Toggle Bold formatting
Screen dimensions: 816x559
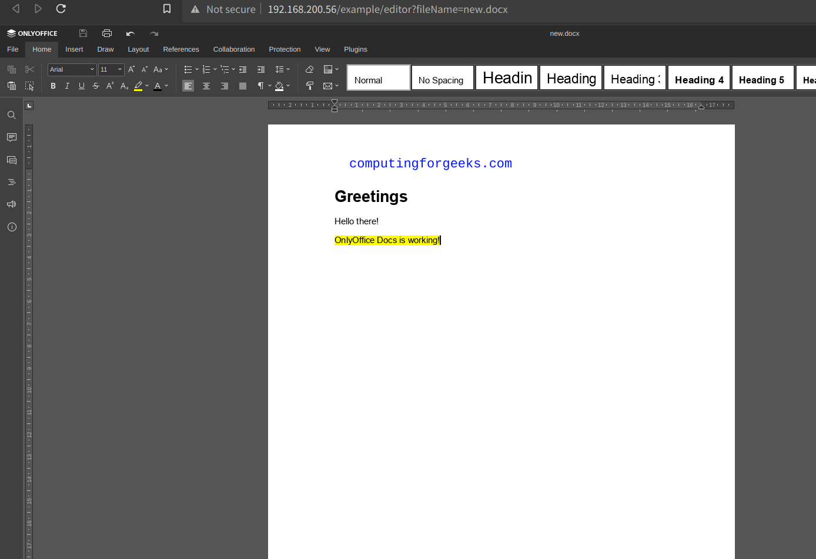tap(53, 86)
